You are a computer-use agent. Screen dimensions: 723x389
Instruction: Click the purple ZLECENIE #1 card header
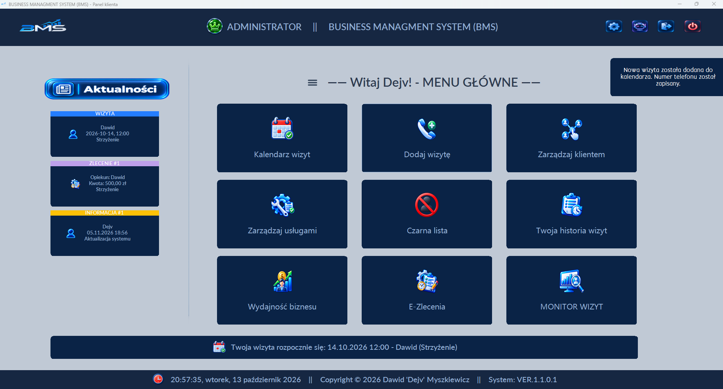(105, 164)
